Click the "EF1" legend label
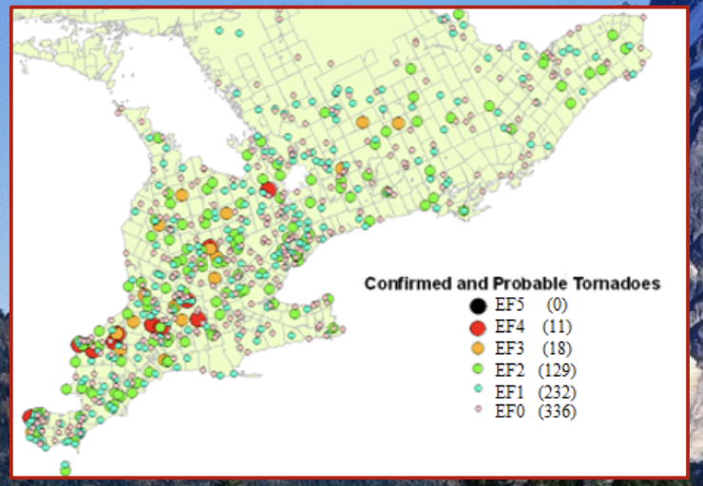This screenshot has width=703, height=486. point(509,391)
